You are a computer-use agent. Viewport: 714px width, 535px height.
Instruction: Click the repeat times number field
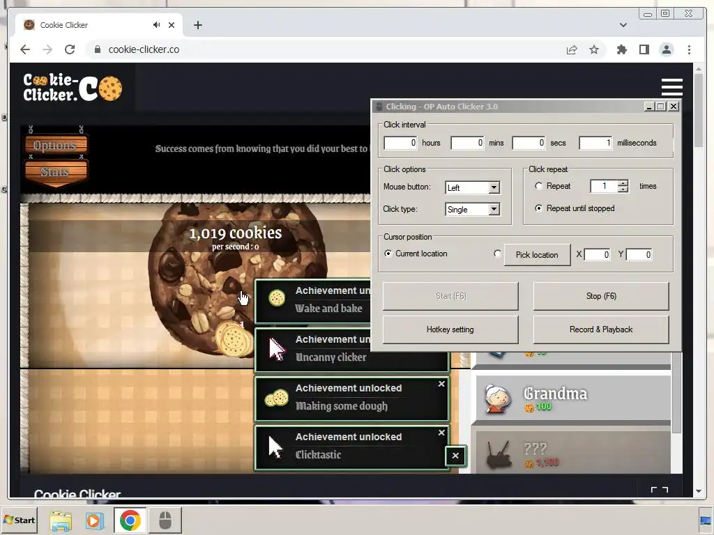click(604, 186)
